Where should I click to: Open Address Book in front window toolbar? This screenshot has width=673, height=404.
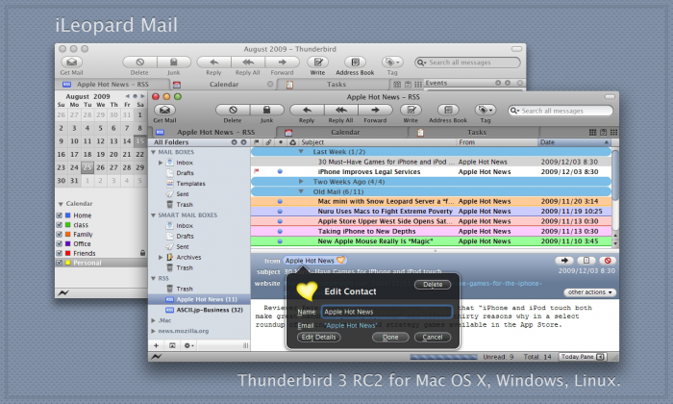[x=448, y=110]
